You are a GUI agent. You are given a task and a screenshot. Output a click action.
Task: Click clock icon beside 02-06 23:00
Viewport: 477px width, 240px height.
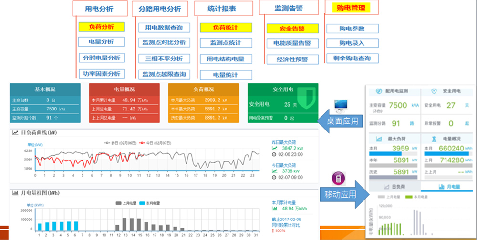(x=275, y=154)
